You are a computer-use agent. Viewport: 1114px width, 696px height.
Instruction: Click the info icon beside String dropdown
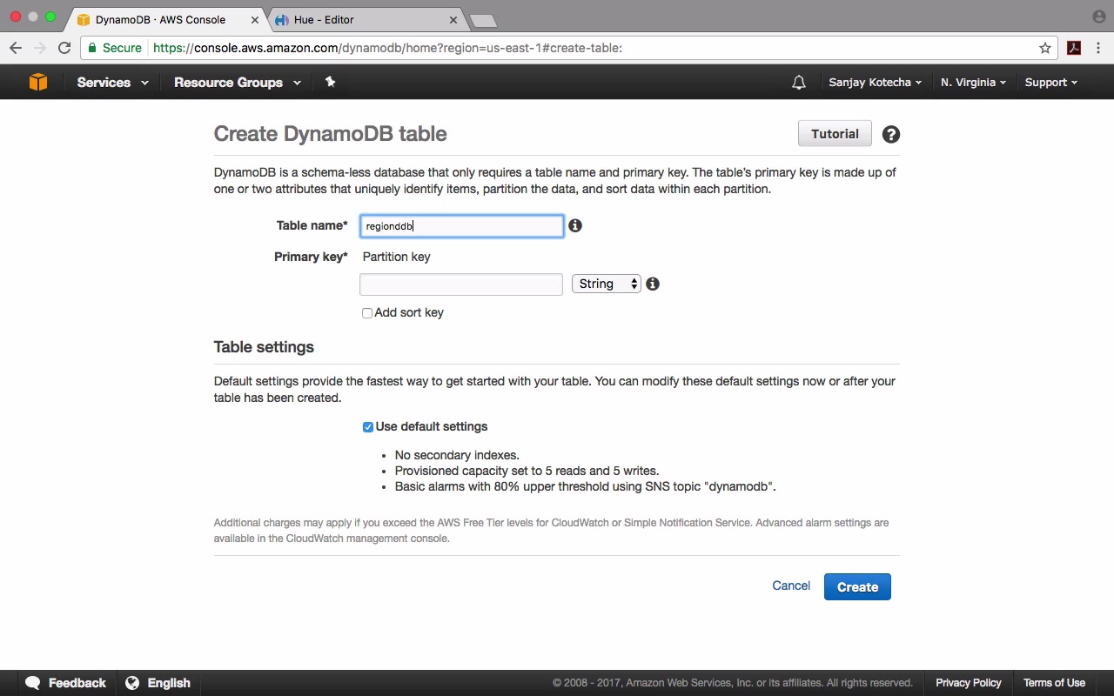tap(653, 284)
